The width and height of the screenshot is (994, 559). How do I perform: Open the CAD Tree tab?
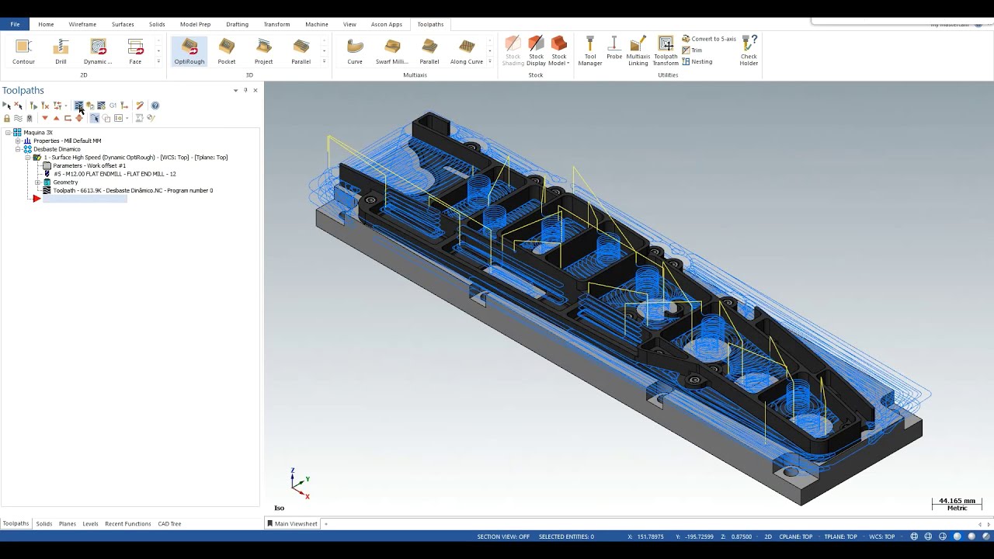coord(169,524)
